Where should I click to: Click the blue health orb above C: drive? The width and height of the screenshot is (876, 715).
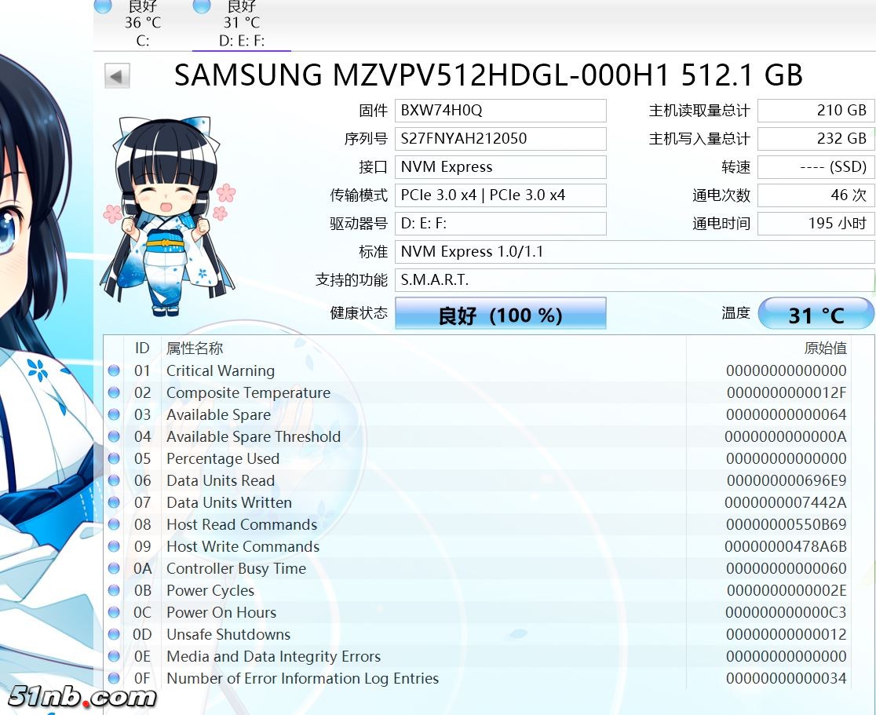tap(103, 6)
